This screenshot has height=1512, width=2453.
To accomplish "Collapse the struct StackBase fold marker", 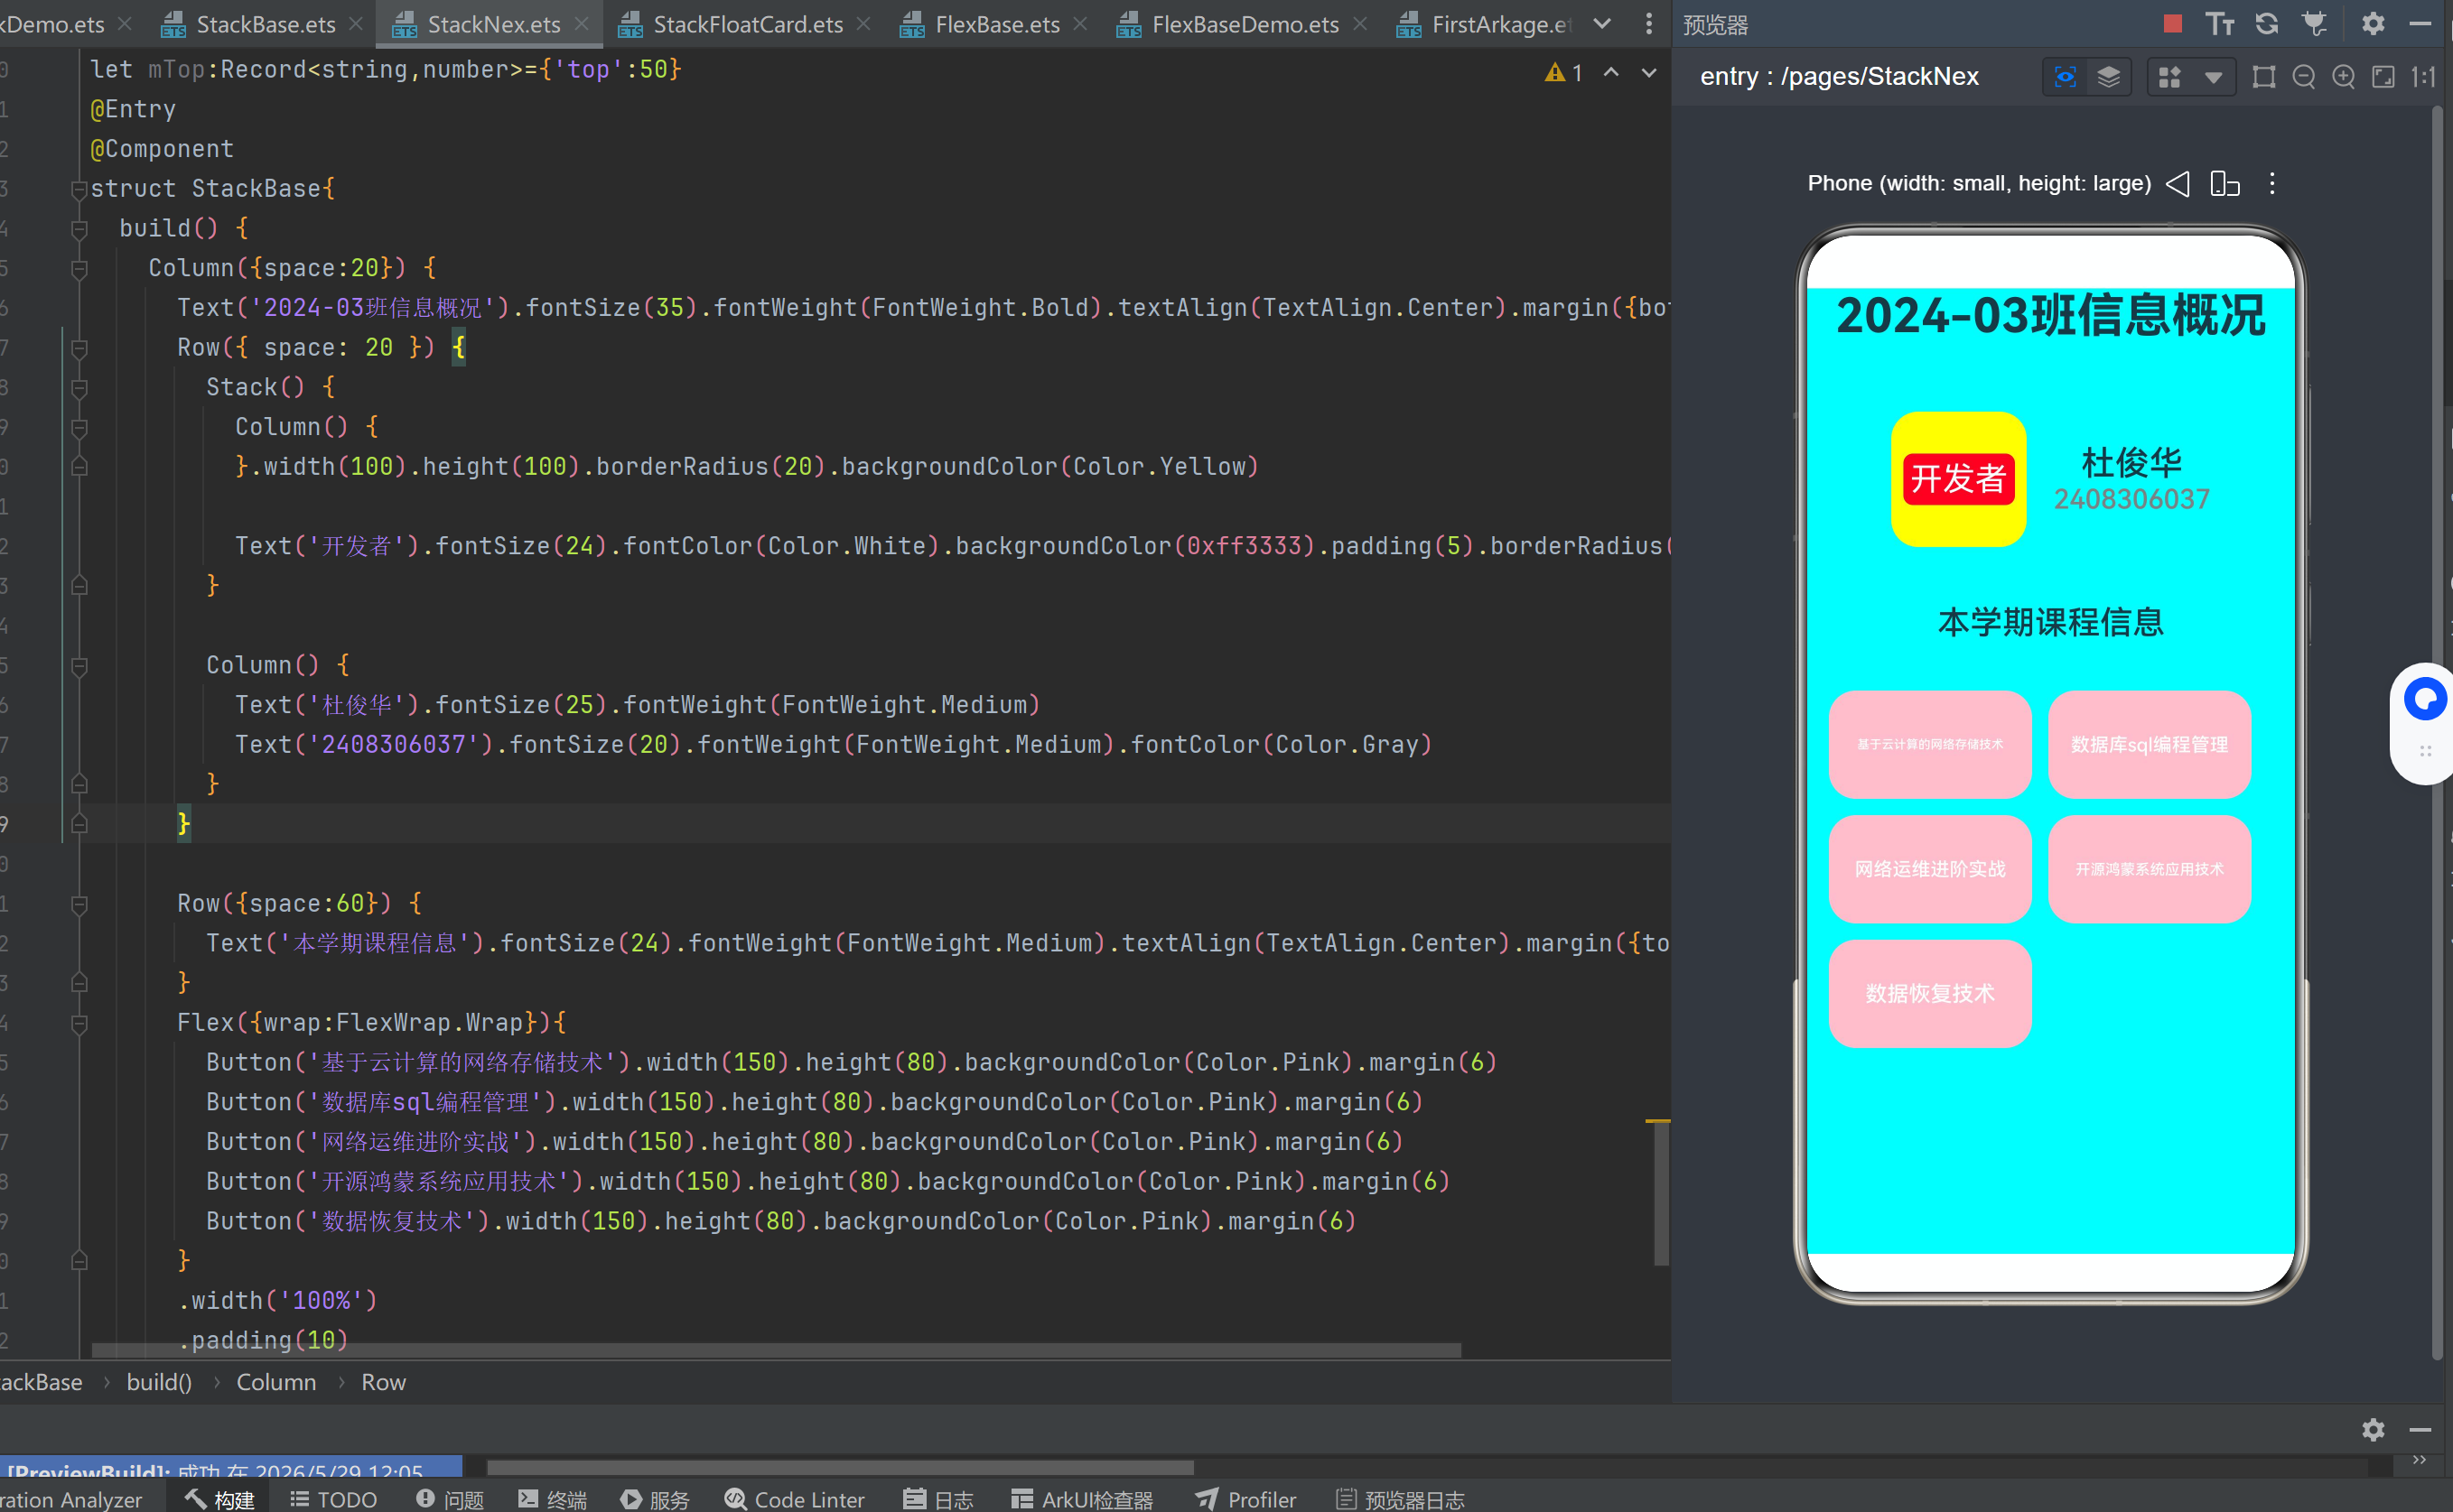I will click(79, 189).
